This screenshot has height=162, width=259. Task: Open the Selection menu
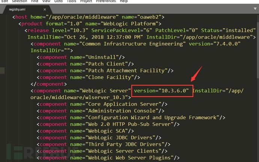click(20, 1)
